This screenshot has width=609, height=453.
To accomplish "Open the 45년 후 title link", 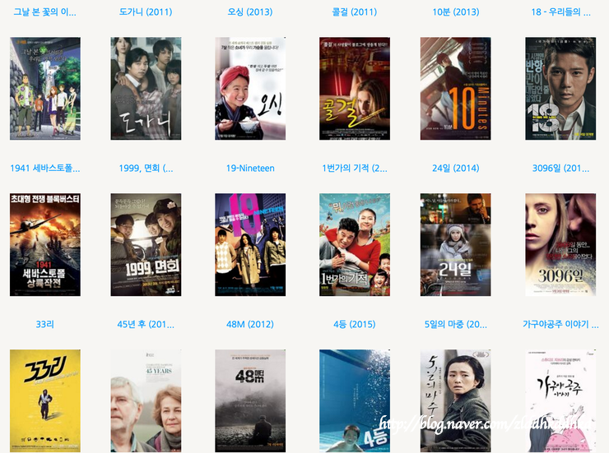I will point(146,324).
